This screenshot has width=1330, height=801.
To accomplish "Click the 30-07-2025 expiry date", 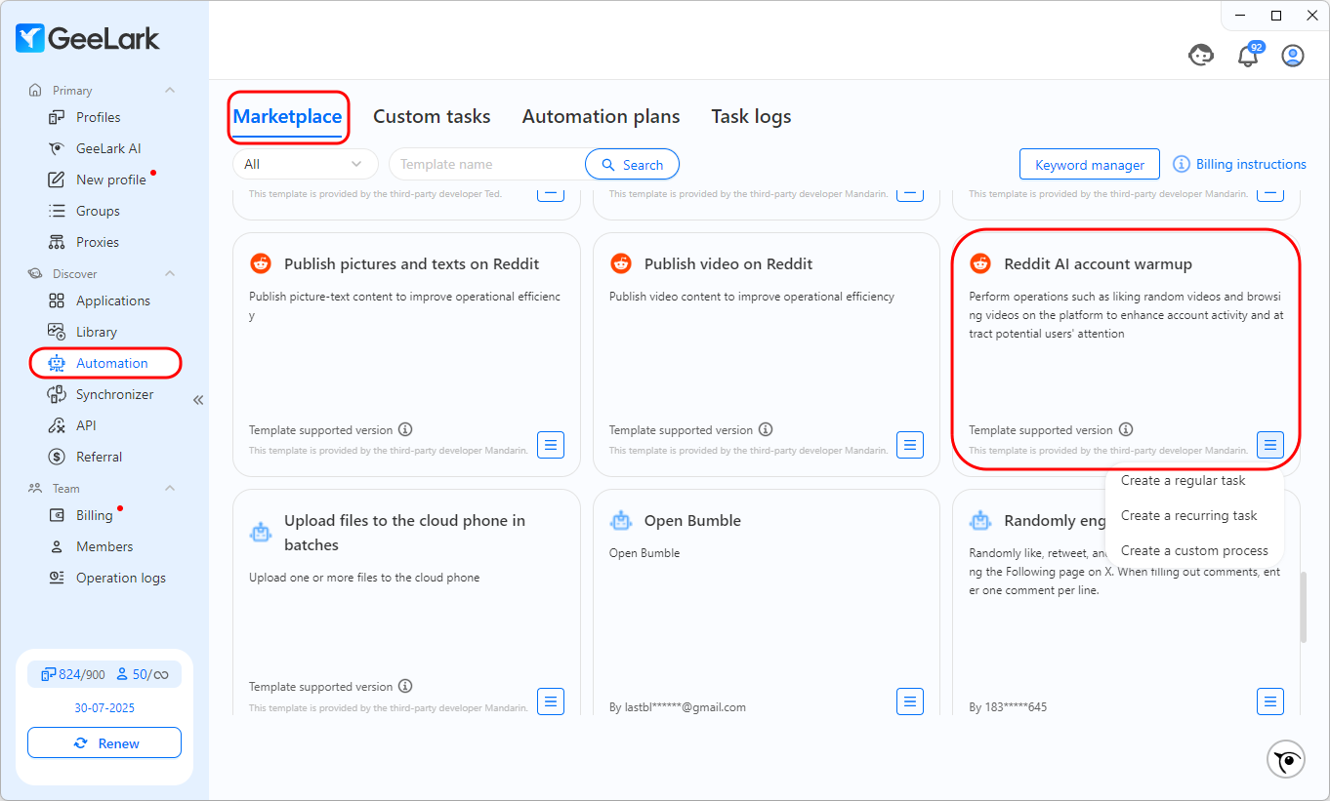I will pyautogui.click(x=104, y=707).
